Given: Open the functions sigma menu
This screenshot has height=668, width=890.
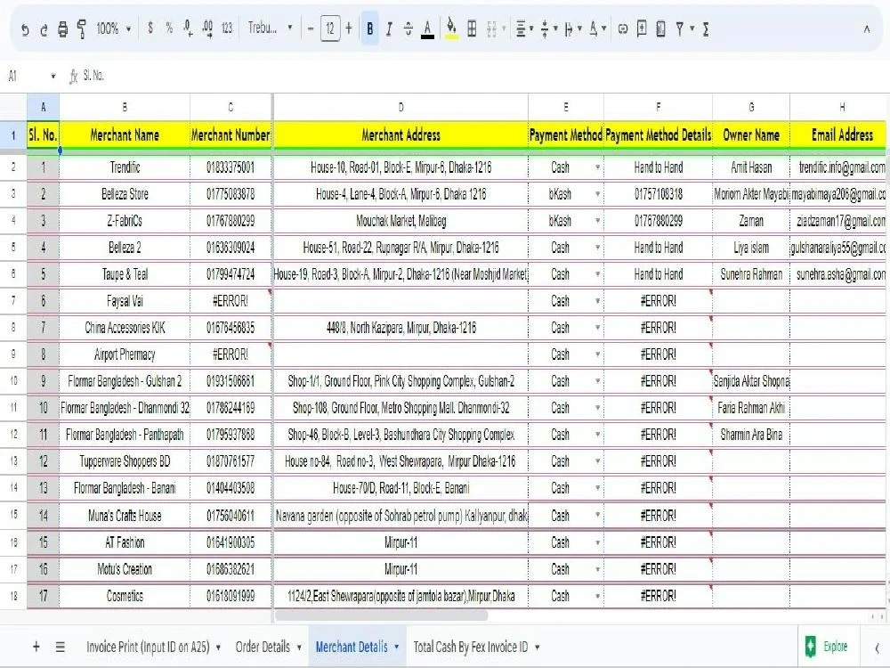Looking at the screenshot, I should click(706, 29).
